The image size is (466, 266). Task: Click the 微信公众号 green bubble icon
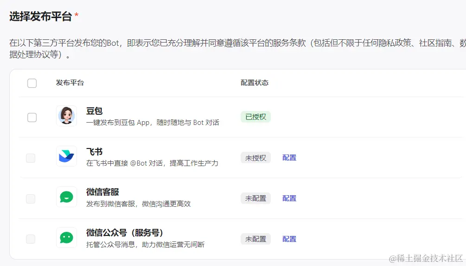click(x=67, y=237)
